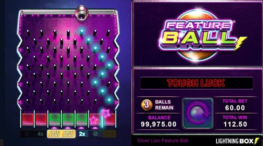
Task: Click the Lightning Box logo
Action: [x=237, y=141]
